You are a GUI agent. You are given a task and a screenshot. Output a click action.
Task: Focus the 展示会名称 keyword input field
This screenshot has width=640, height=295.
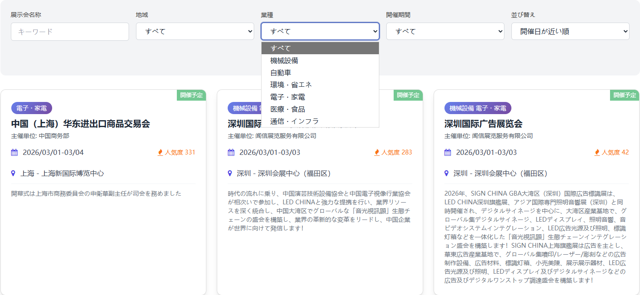click(x=70, y=32)
